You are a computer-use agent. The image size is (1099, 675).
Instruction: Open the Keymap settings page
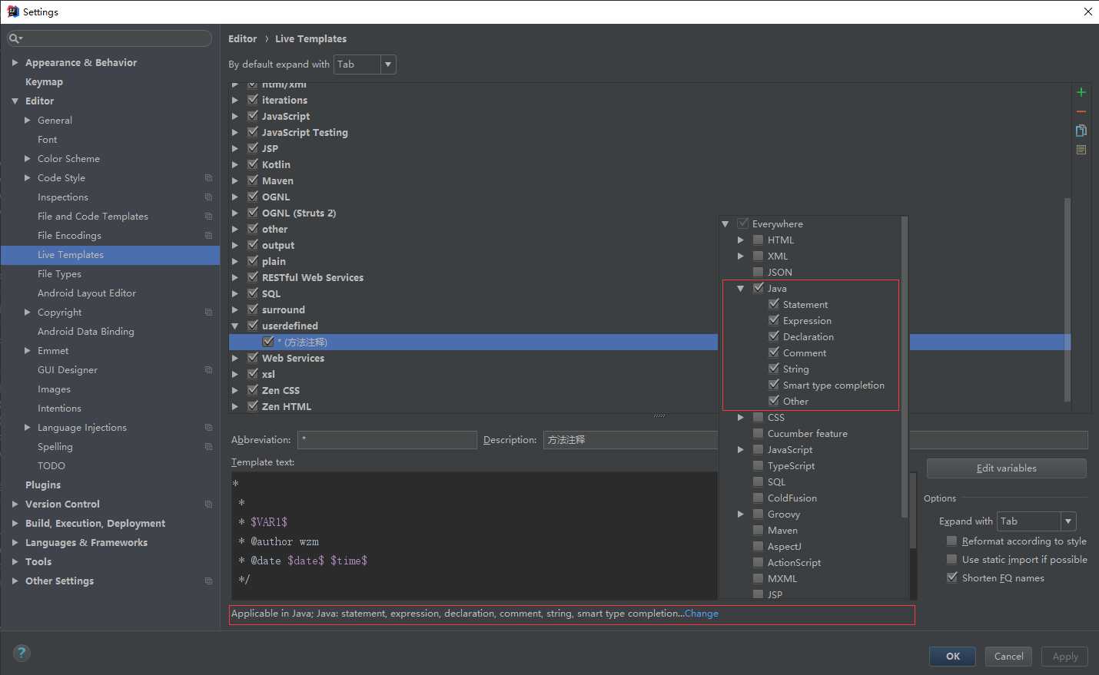tap(44, 82)
